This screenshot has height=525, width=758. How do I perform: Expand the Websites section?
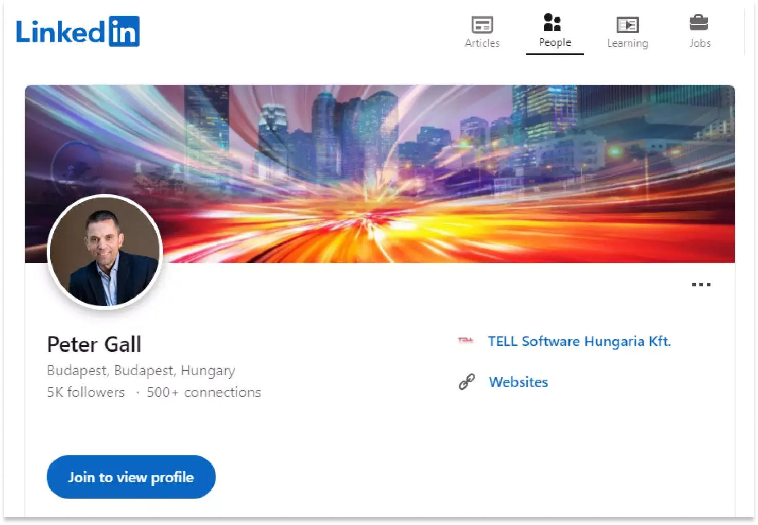point(518,382)
